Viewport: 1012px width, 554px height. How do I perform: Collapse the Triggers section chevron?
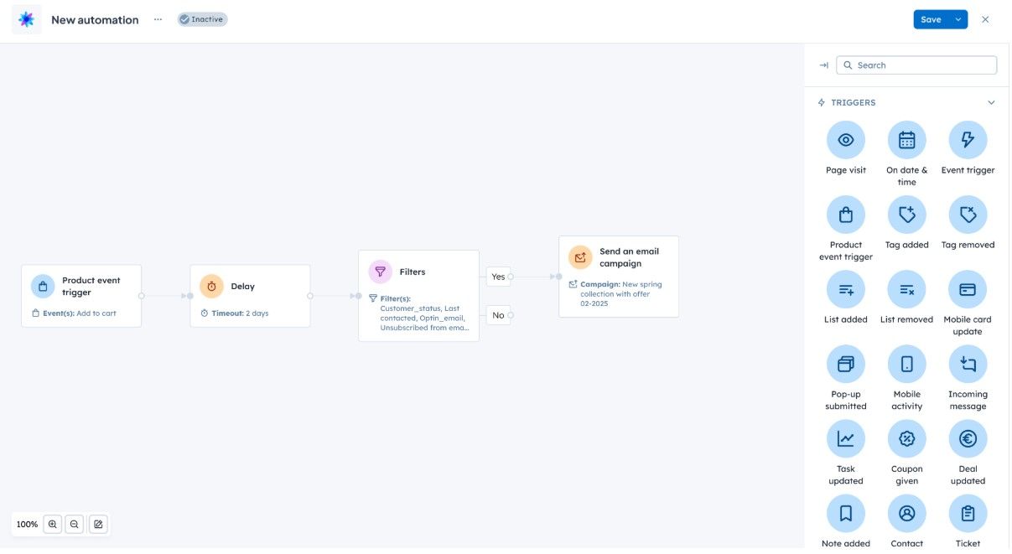click(x=991, y=103)
